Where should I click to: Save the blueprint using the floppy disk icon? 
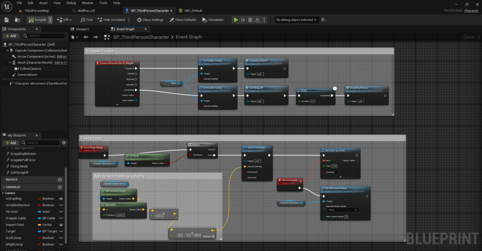pyautogui.click(x=7, y=20)
